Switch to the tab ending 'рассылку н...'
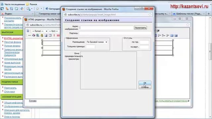This screenshot has width=212, height=119. 163,14
